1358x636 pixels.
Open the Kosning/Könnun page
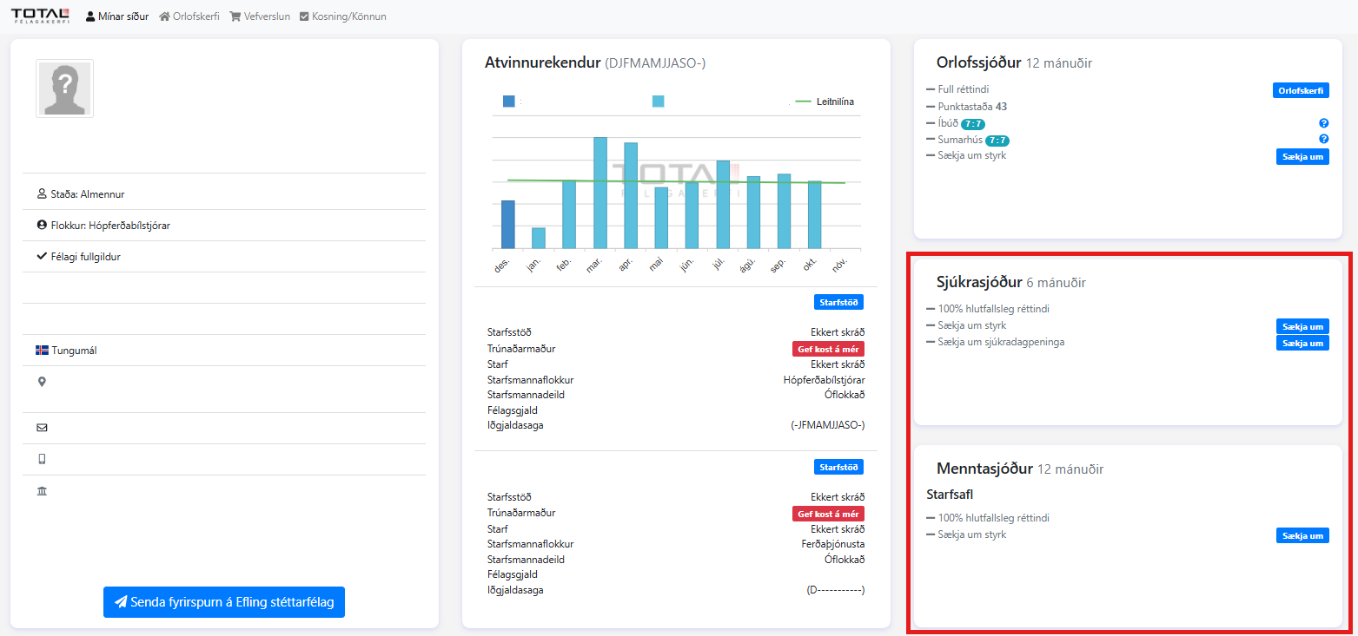[x=342, y=16]
